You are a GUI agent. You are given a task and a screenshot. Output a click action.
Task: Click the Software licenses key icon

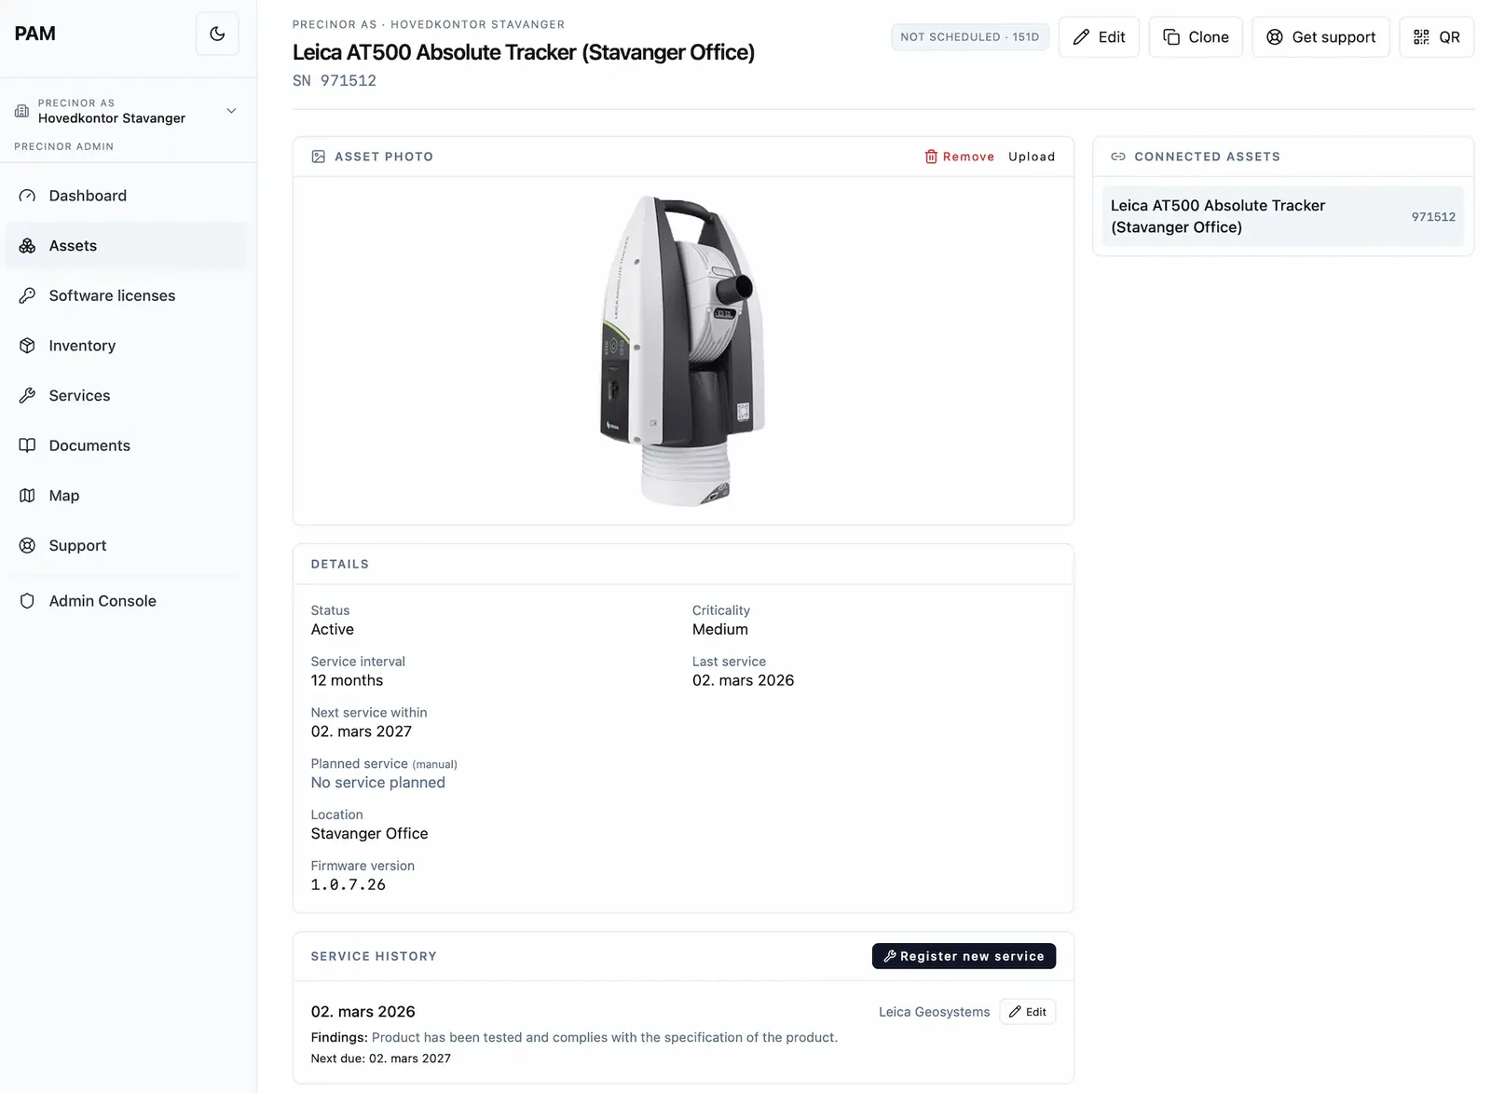pos(27,295)
